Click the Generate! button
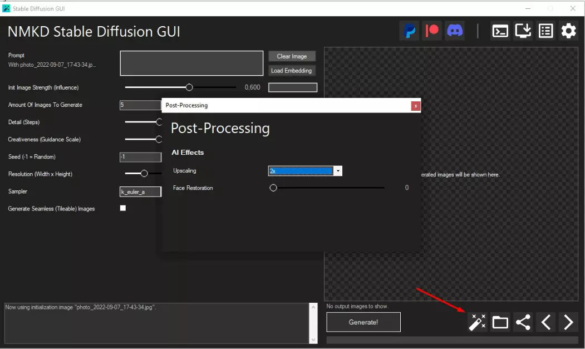Screen dimensions: 585x349 pyautogui.click(x=363, y=322)
